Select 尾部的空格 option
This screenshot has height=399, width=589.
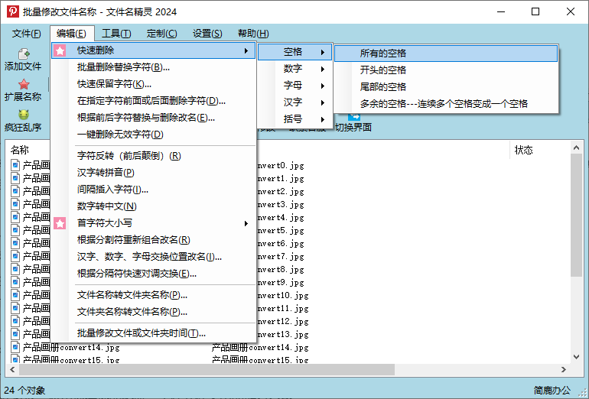click(x=383, y=87)
